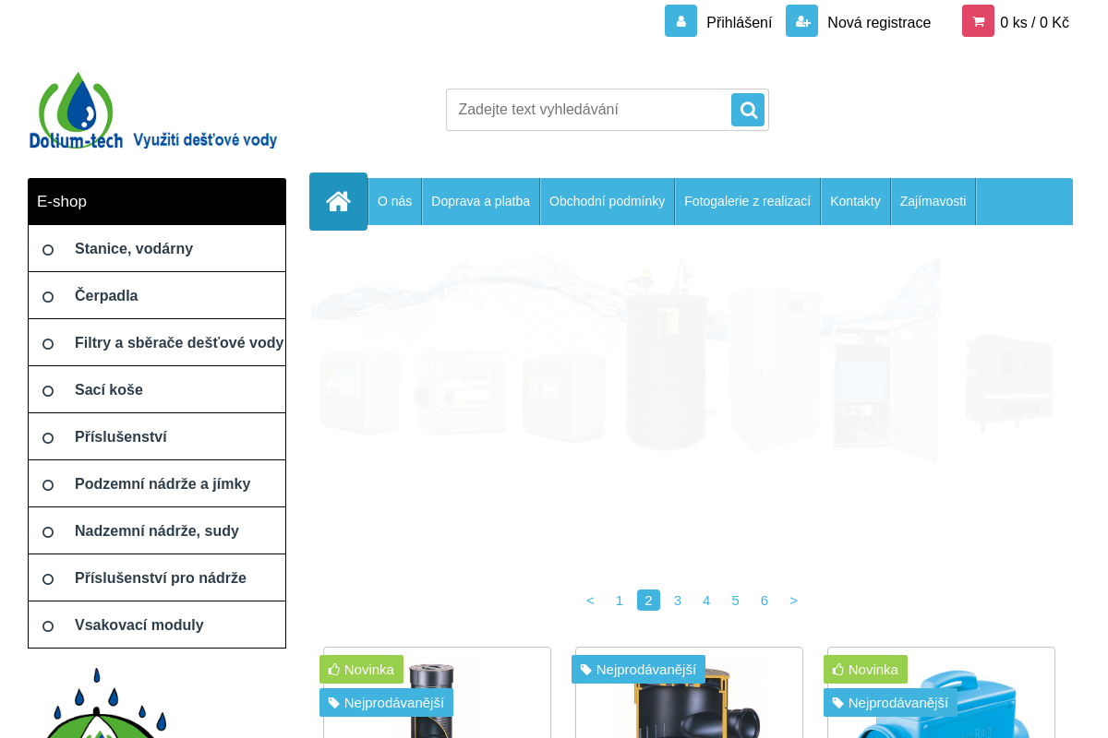The image size is (1108, 738).
Task: Click the user login icon
Action: click(x=680, y=21)
